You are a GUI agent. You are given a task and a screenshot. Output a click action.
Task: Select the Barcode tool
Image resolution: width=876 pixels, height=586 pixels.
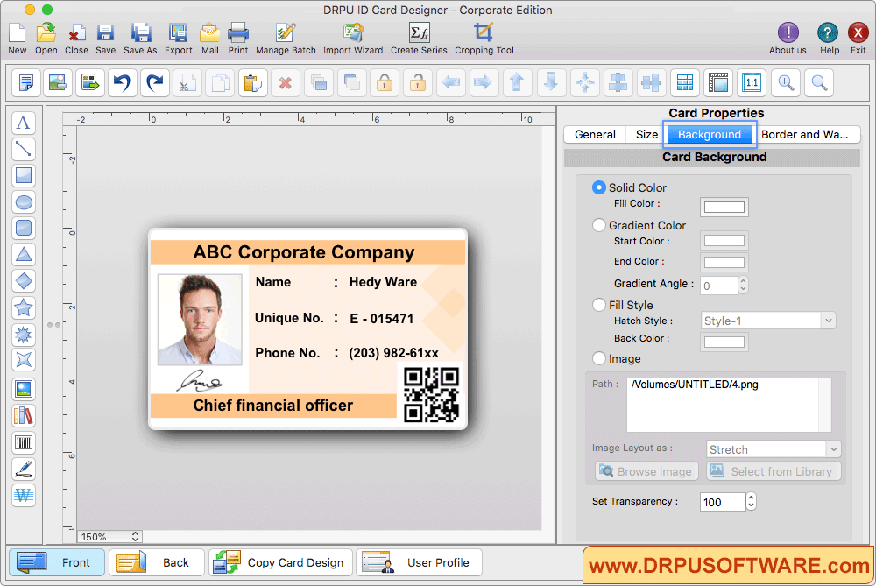point(24,443)
